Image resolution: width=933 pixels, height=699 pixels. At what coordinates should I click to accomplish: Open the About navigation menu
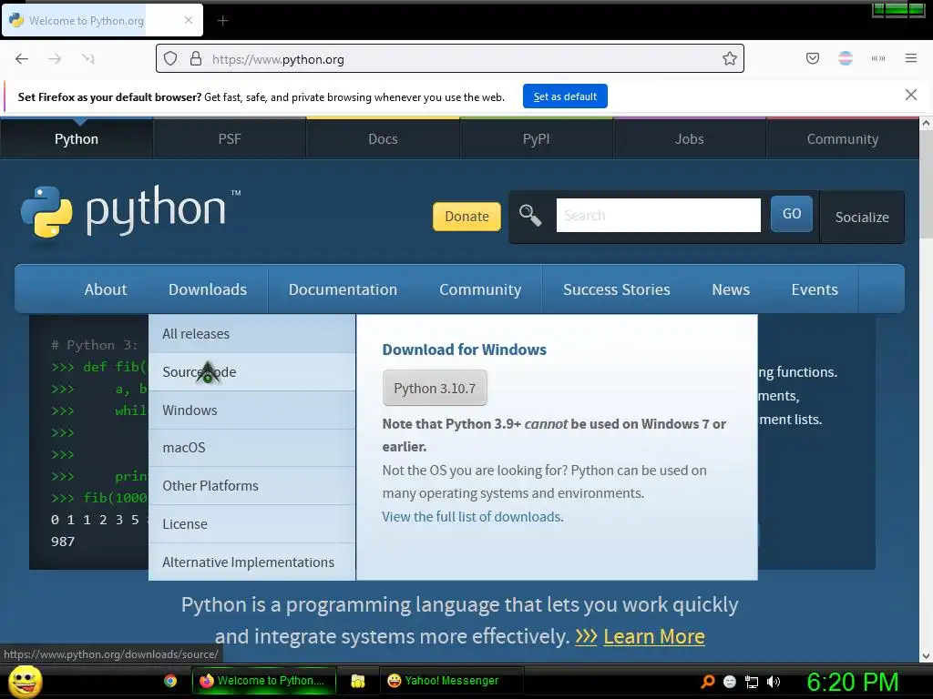pyautogui.click(x=106, y=289)
